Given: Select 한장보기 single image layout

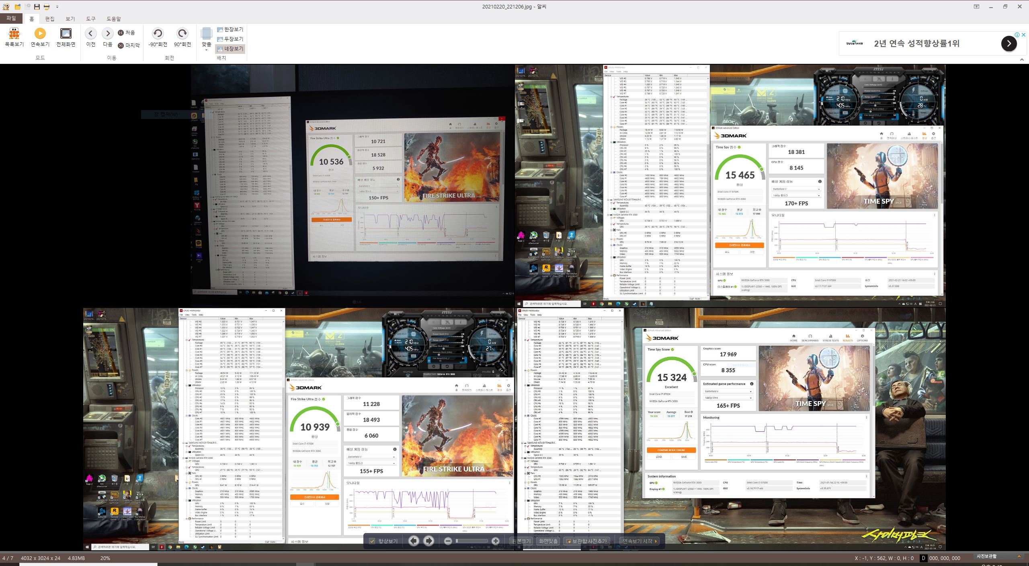Looking at the screenshot, I should pos(230,29).
